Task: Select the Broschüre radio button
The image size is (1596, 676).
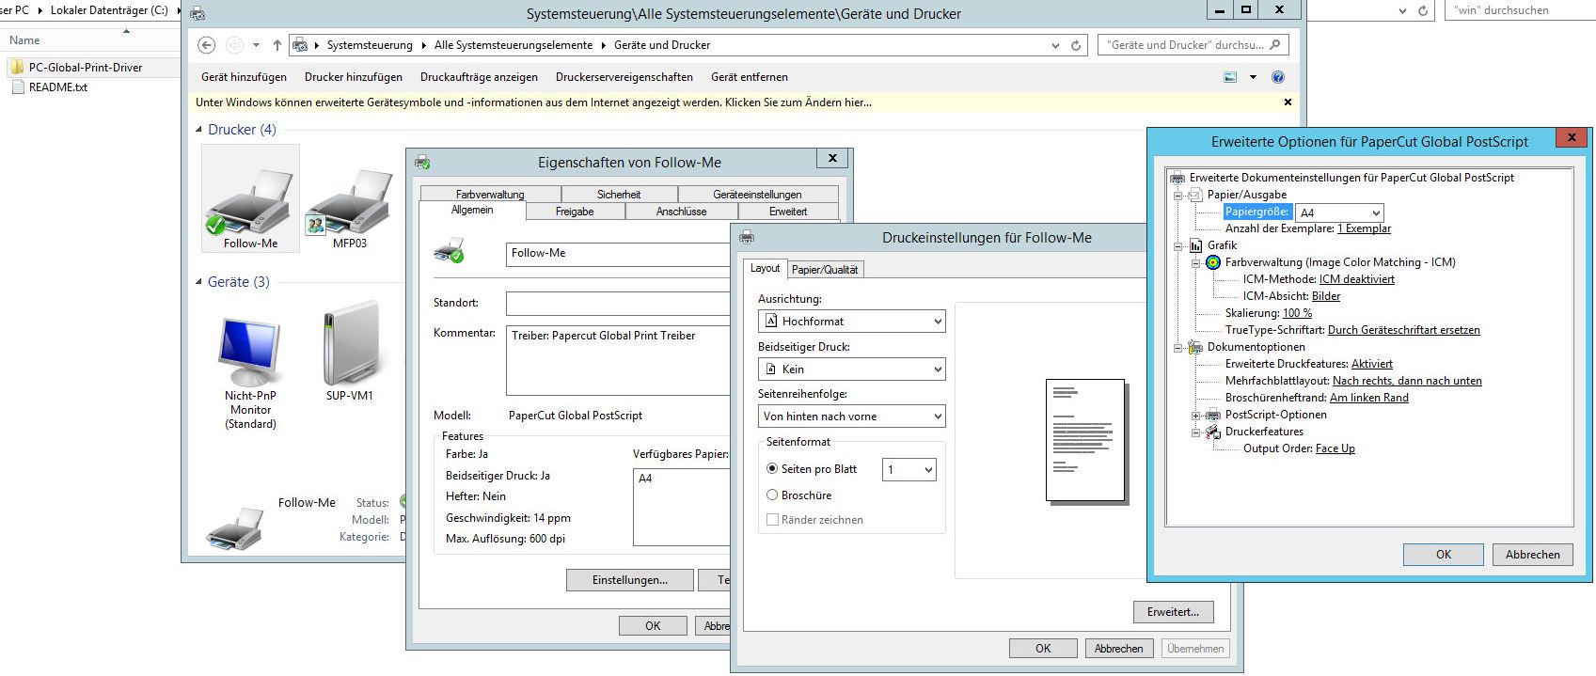Action: pyautogui.click(x=772, y=495)
